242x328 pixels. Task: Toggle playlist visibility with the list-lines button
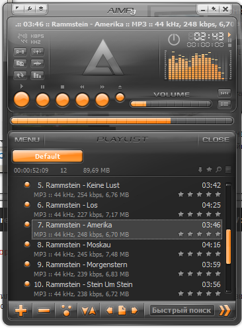coord(224,104)
